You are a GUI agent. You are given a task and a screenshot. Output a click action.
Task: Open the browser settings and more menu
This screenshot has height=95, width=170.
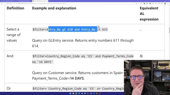168,3
